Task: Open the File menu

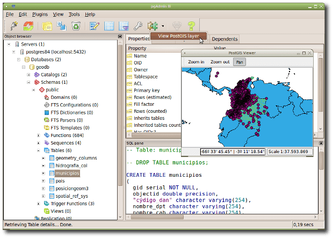Action: [x=10, y=15]
